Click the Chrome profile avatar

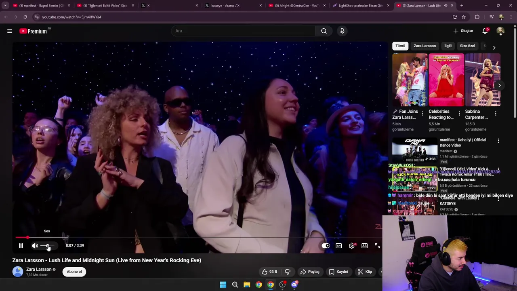501,17
